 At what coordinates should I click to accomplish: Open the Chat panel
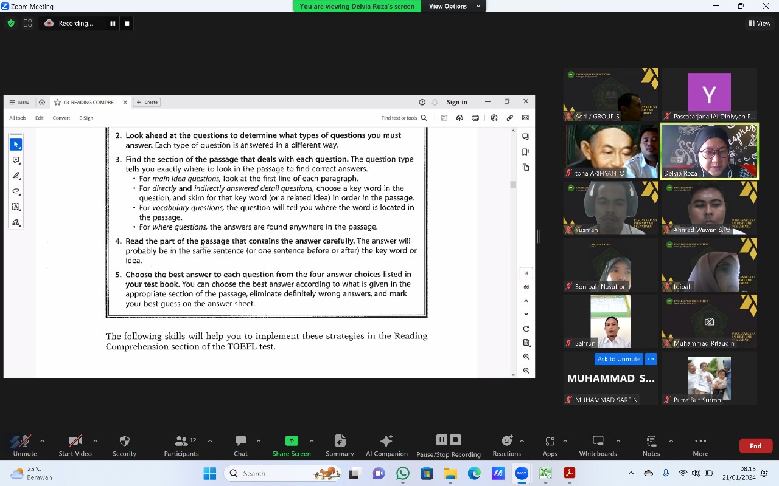click(x=240, y=442)
